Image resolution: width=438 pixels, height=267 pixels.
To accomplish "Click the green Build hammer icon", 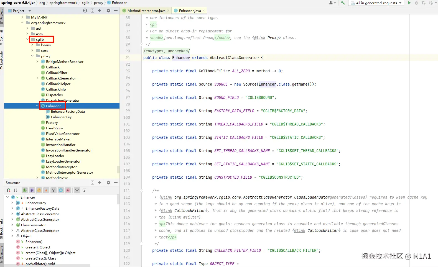I will (x=343, y=3).
